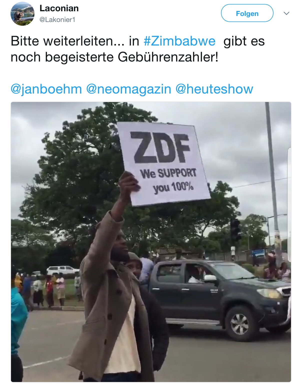Click the traffic light in the video
This screenshot has height=388, width=297.
pos(235,230)
